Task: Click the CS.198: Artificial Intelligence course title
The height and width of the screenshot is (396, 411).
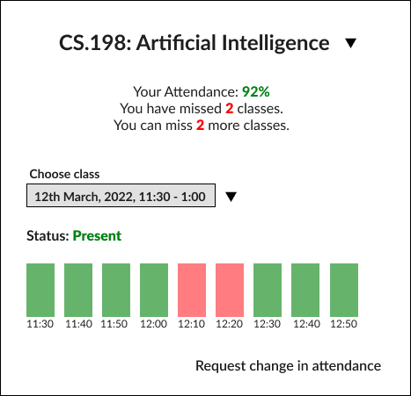Action: coord(194,43)
